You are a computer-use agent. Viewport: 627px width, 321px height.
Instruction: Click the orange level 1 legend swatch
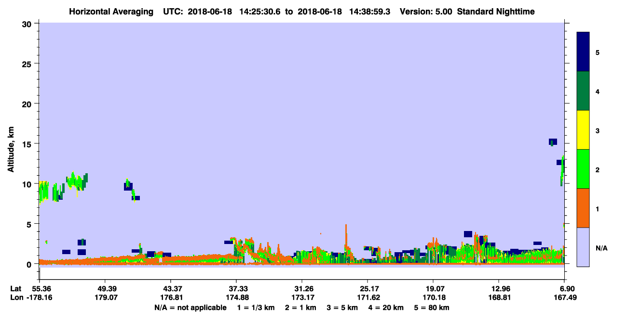[x=583, y=208]
